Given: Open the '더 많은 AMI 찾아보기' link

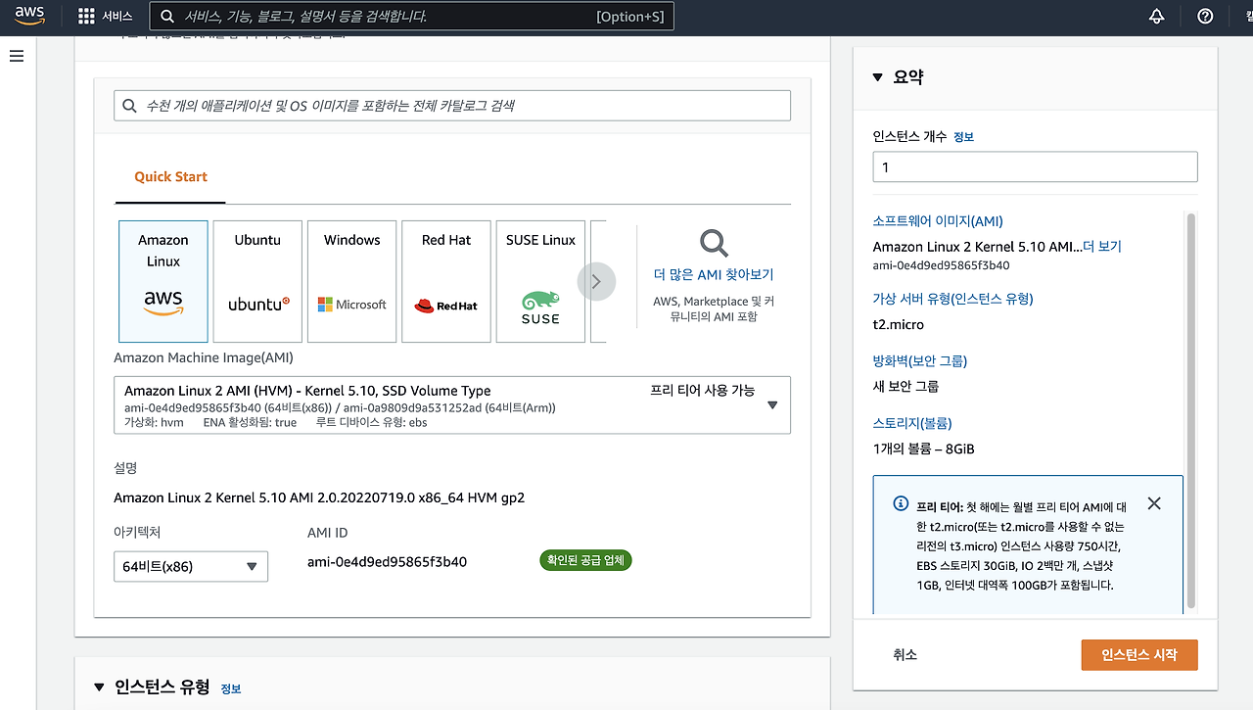Looking at the screenshot, I should point(714,275).
